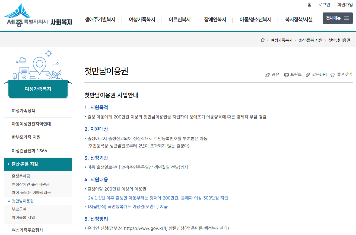The width and height of the screenshot is (356, 235).
Task: Collapse the 출산·돌봄 지원 sidebar section
Action: click(x=38, y=164)
